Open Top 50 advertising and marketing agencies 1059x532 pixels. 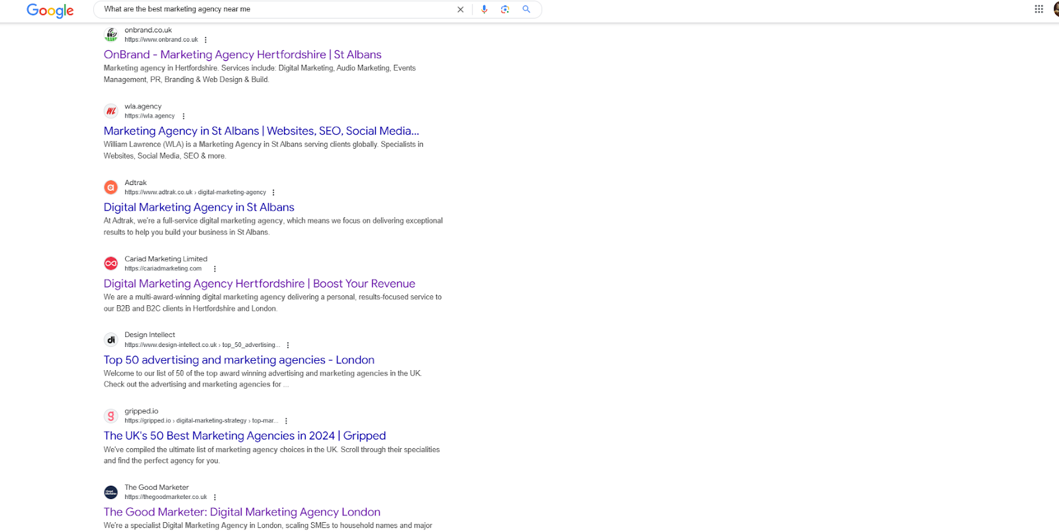click(x=239, y=360)
